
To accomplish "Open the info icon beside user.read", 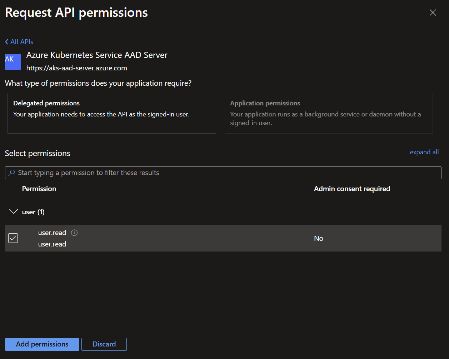I will tap(74, 233).
